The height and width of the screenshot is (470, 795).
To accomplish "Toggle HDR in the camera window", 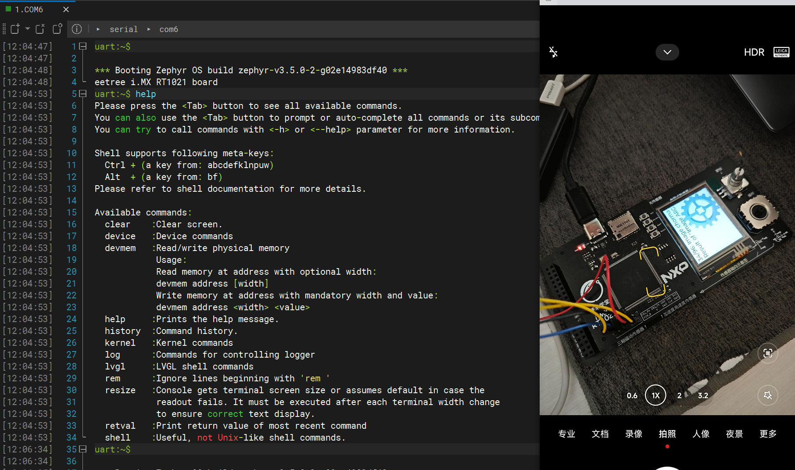I will pyautogui.click(x=754, y=52).
